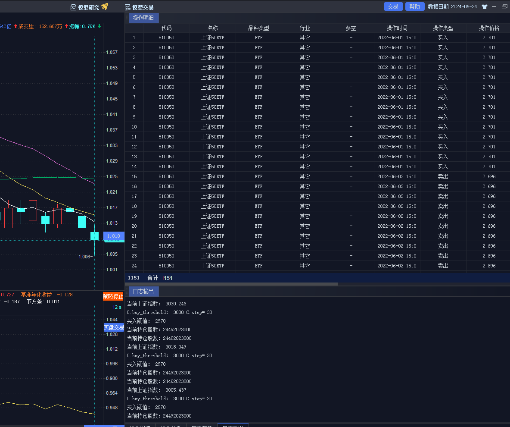This screenshot has height=427, width=510.
Task: Select the 操作明细 tab
Action: pyautogui.click(x=143, y=18)
